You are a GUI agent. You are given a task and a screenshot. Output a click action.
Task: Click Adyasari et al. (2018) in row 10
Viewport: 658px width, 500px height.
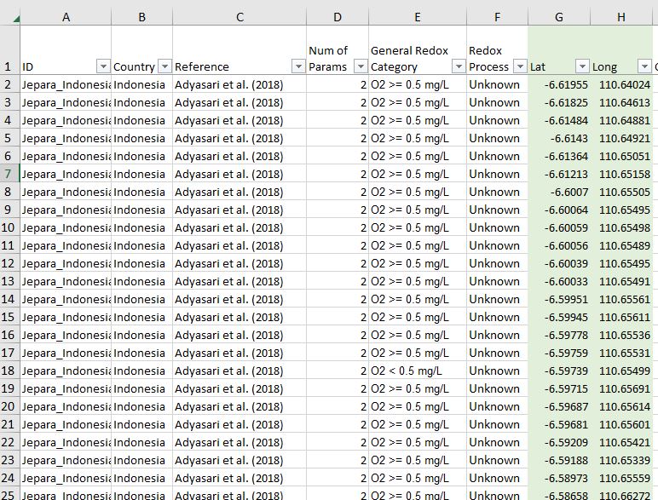tap(240, 227)
